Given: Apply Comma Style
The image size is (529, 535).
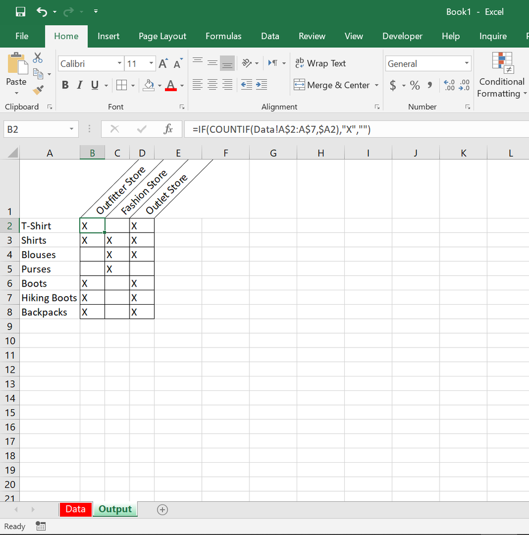Looking at the screenshot, I should click(x=430, y=85).
